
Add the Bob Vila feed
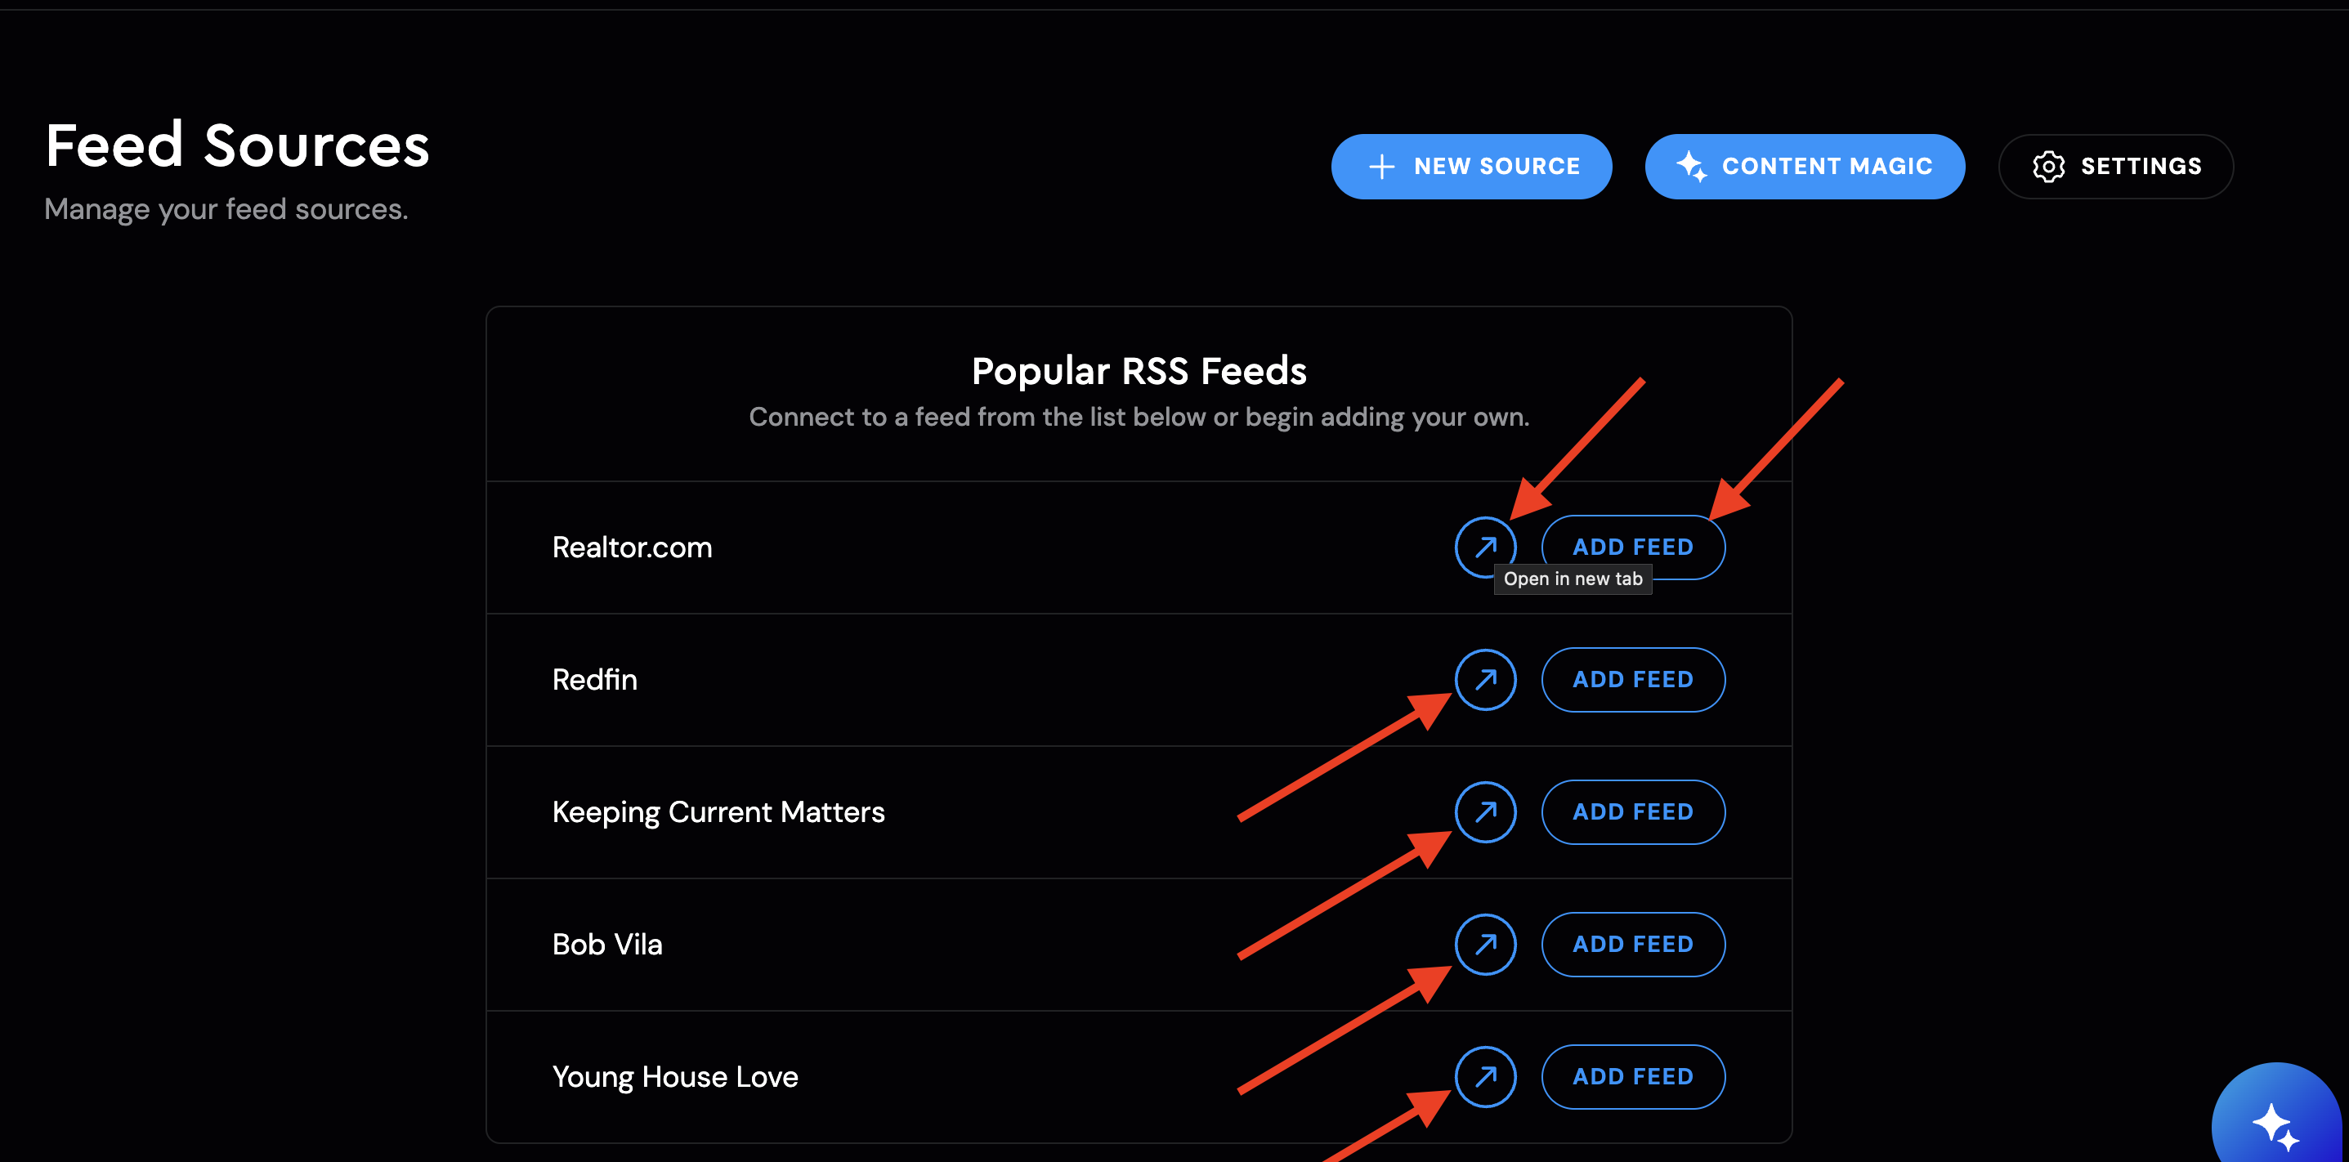point(1633,944)
